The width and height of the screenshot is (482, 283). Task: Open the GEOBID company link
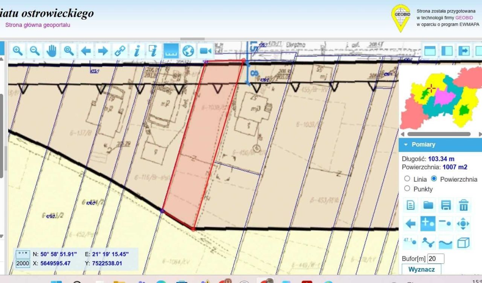click(464, 18)
